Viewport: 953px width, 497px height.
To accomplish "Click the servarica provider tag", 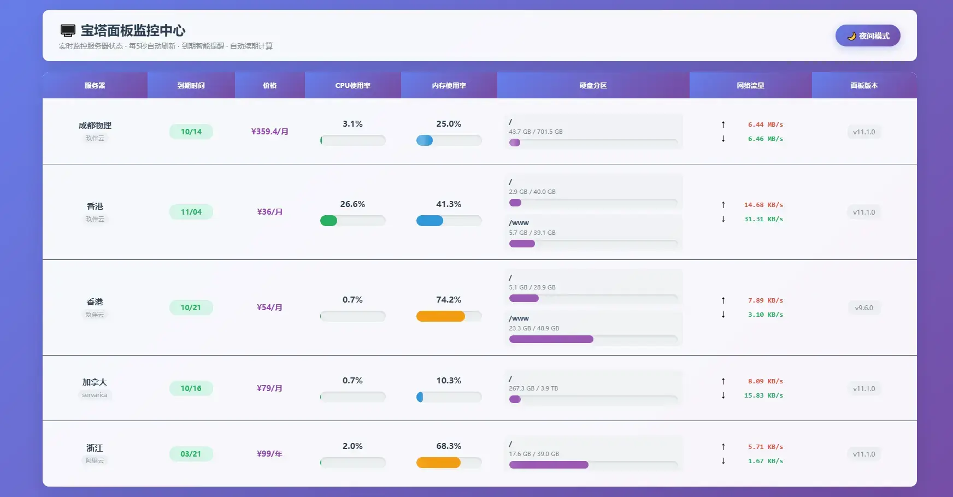I will [95, 395].
